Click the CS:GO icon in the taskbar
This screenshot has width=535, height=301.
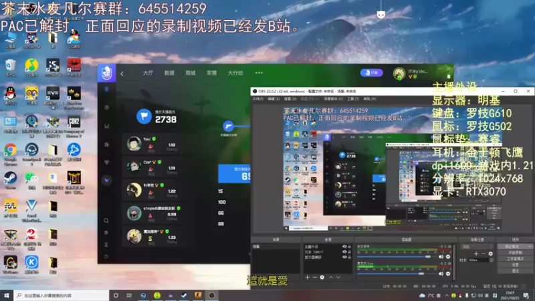(198, 295)
